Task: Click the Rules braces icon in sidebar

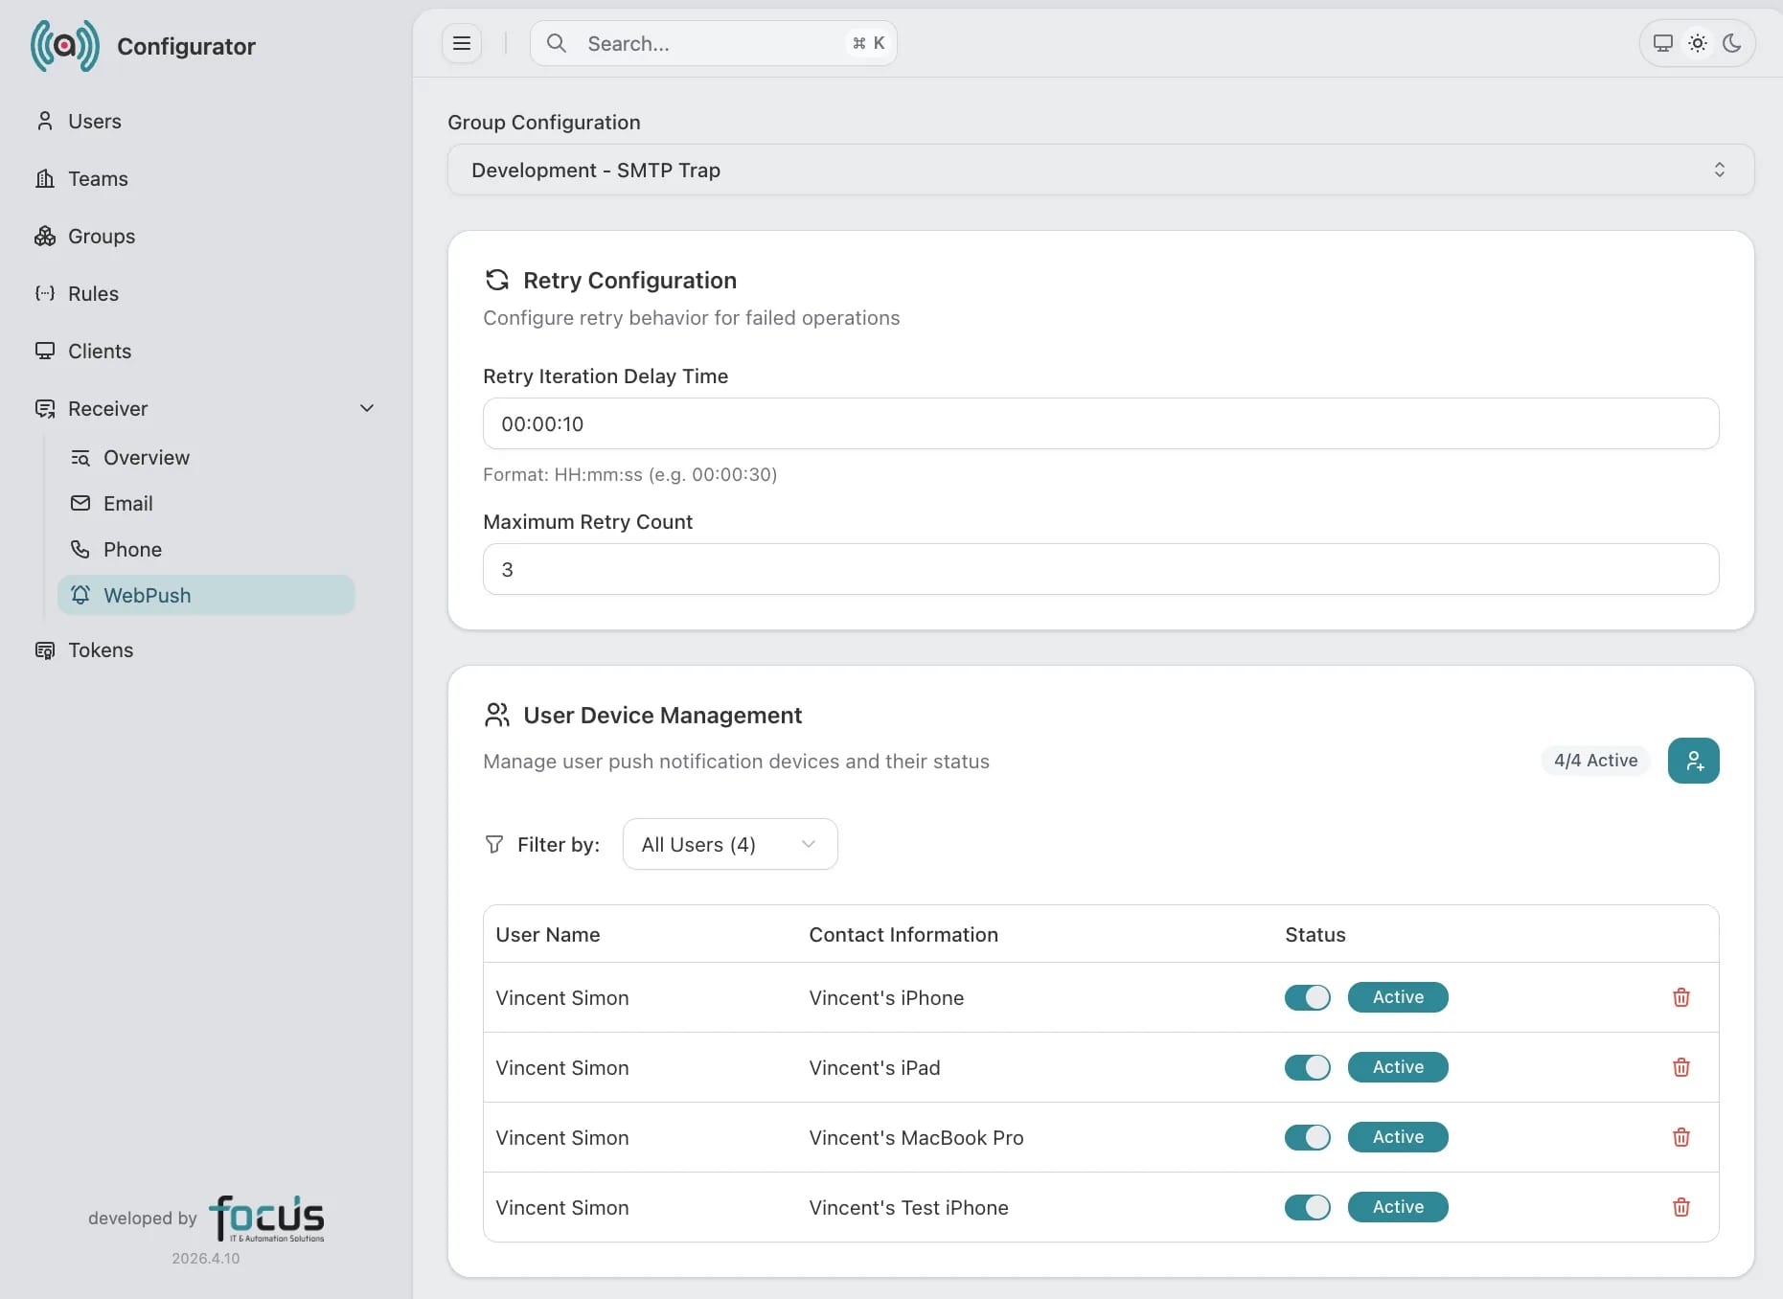Action: [45, 293]
